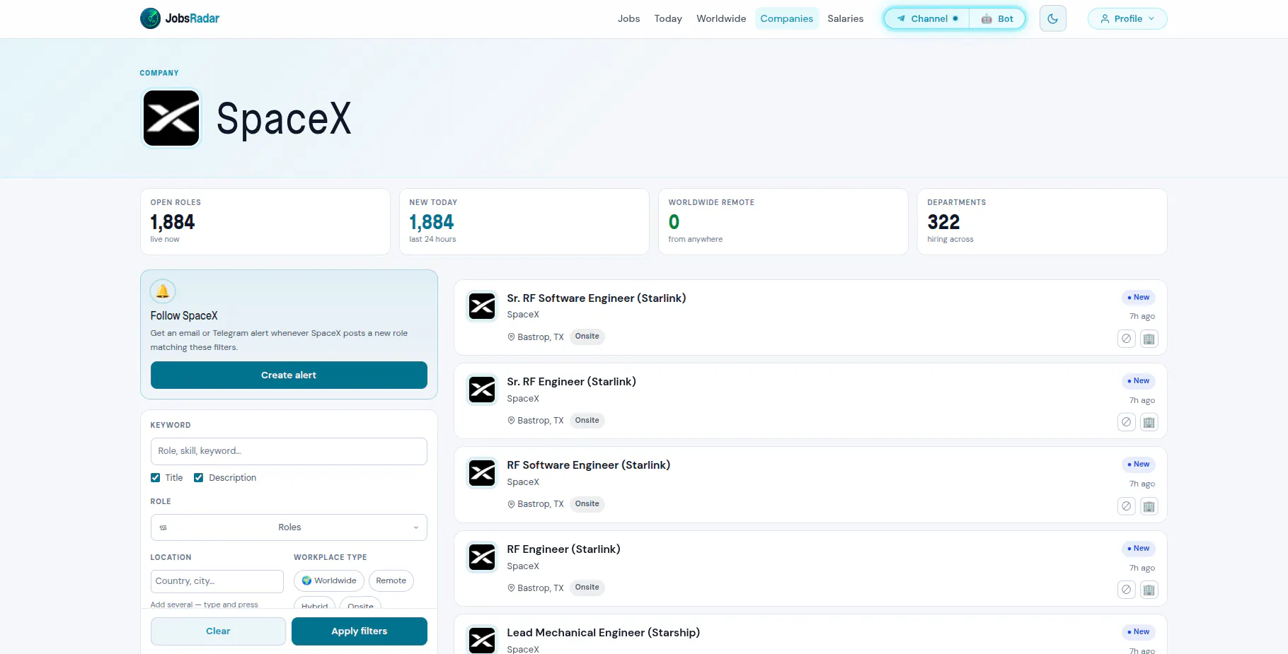Click the Worldwide Remote 0 stat card
This screenshot has width=1288, height=654.
[783, 221]
